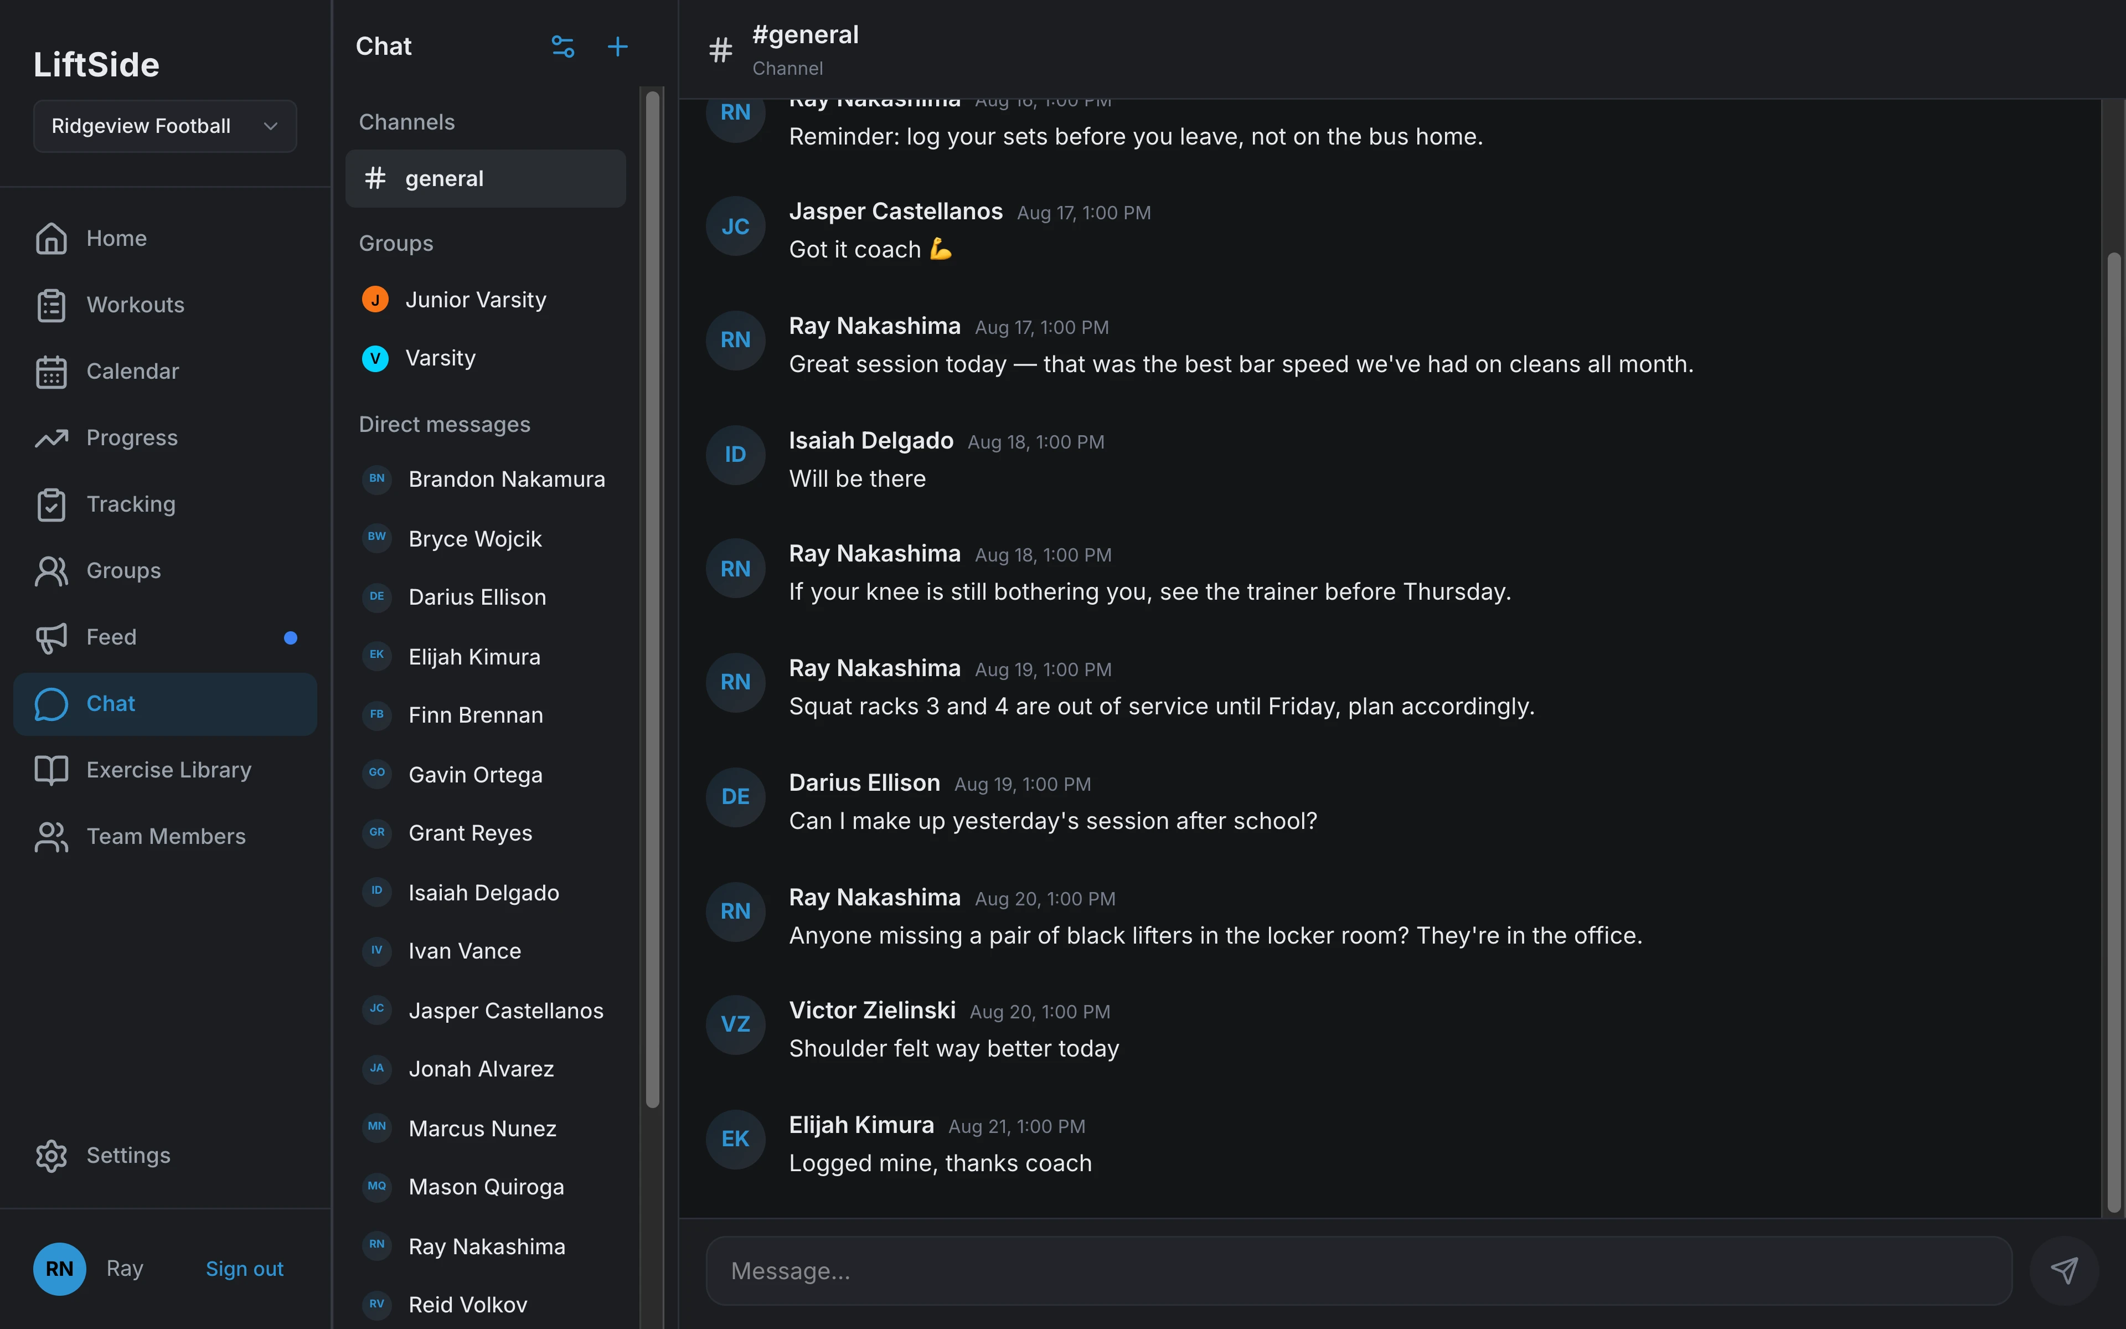The height and width of the screenshot is (1329, 2126).
Task: Open direct message with Marcus Nunez
Action: coord(486,1128)
